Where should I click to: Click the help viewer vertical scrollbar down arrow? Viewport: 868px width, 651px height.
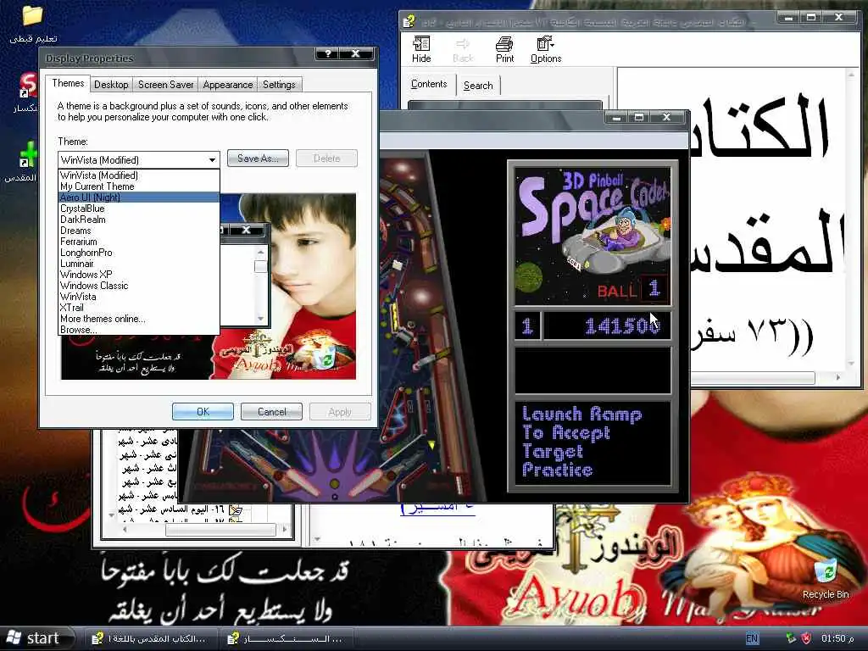click(851, 364)
